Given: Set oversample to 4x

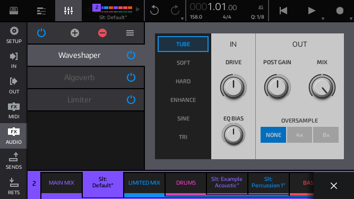Looking at the screenshot, I should click(x=299, y=135).
